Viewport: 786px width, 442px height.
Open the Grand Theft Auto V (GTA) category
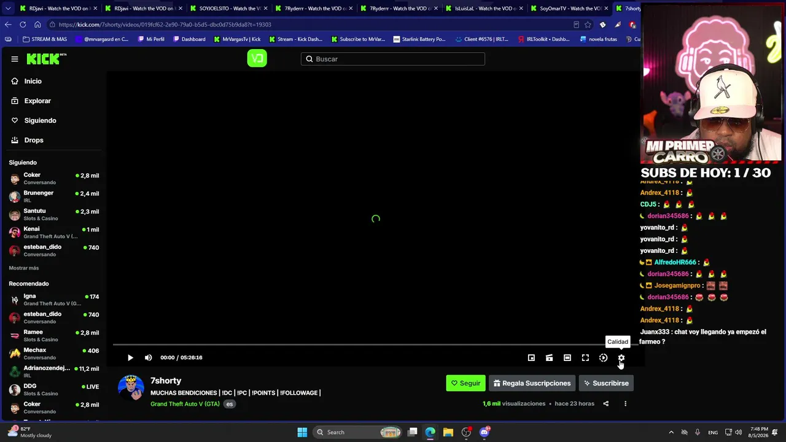185,404
